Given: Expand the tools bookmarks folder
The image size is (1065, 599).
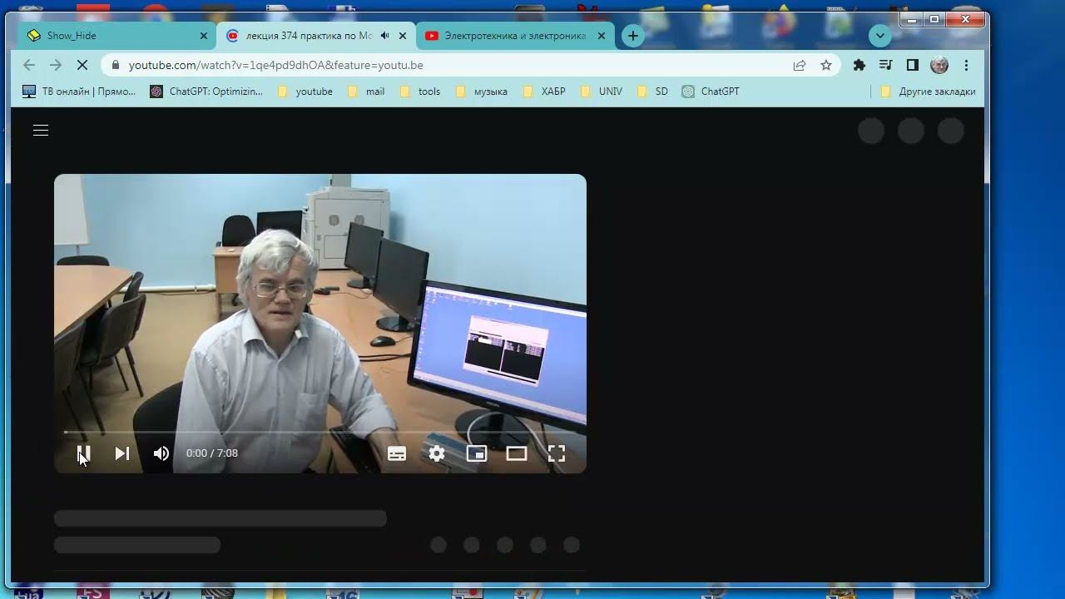Looking at the screenshot, I should click(x=420, y=92).
